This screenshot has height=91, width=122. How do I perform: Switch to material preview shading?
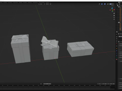[x=112, y=4]
